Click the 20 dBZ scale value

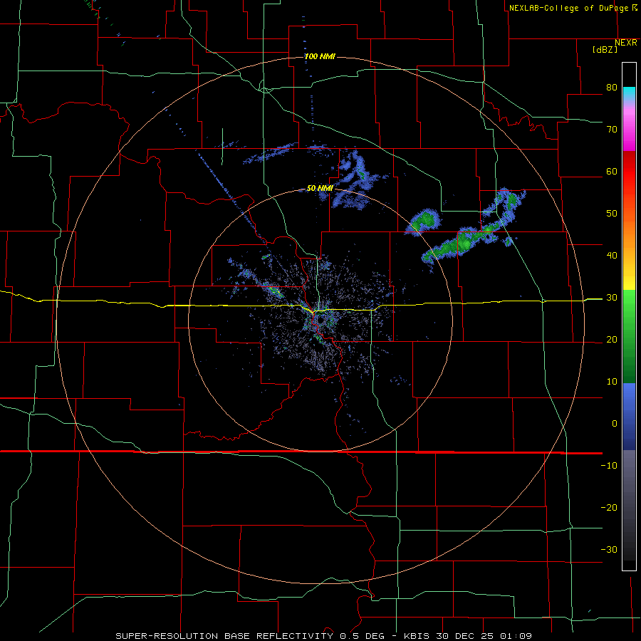coord(612,340)
